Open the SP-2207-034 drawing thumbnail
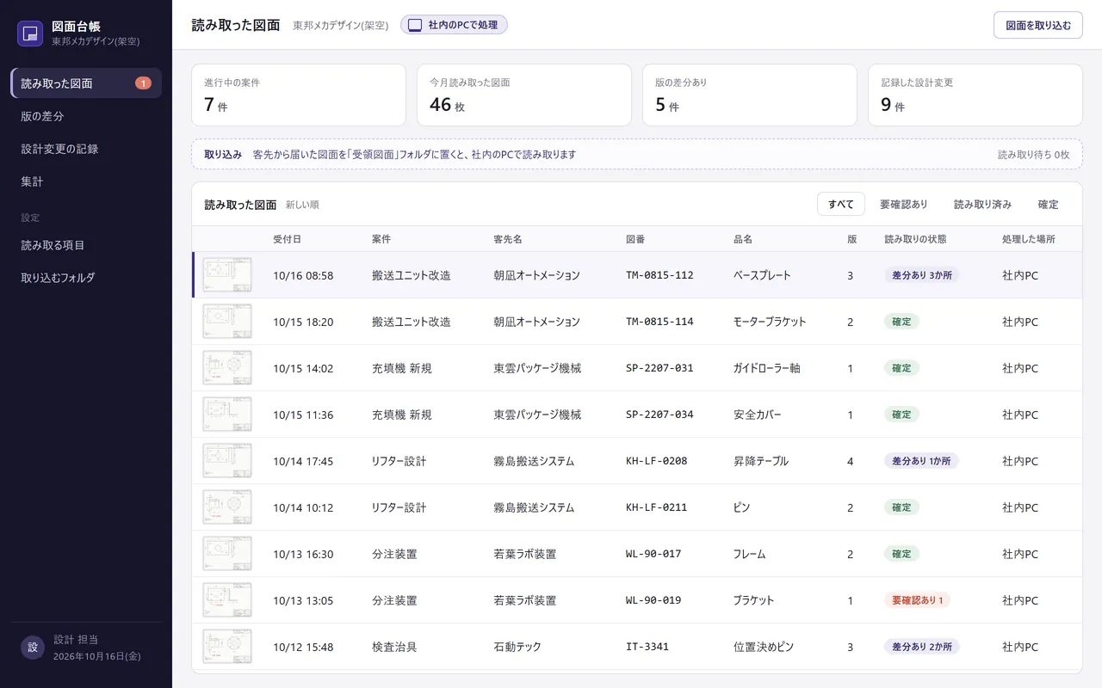1102x688 pixels. coord(227,415)
